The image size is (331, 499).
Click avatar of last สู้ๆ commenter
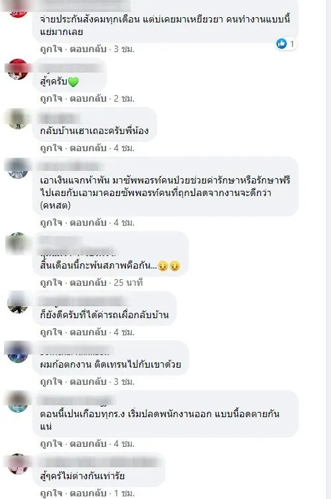pos(18,463)
